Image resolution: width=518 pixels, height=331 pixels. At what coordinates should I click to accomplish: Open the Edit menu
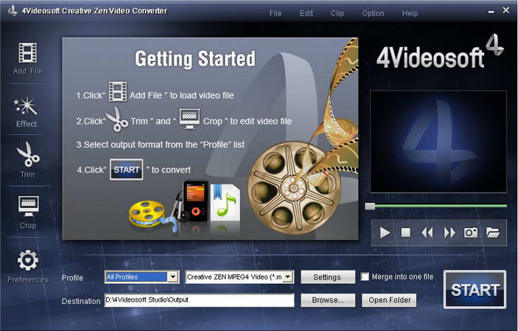[307, 13]
